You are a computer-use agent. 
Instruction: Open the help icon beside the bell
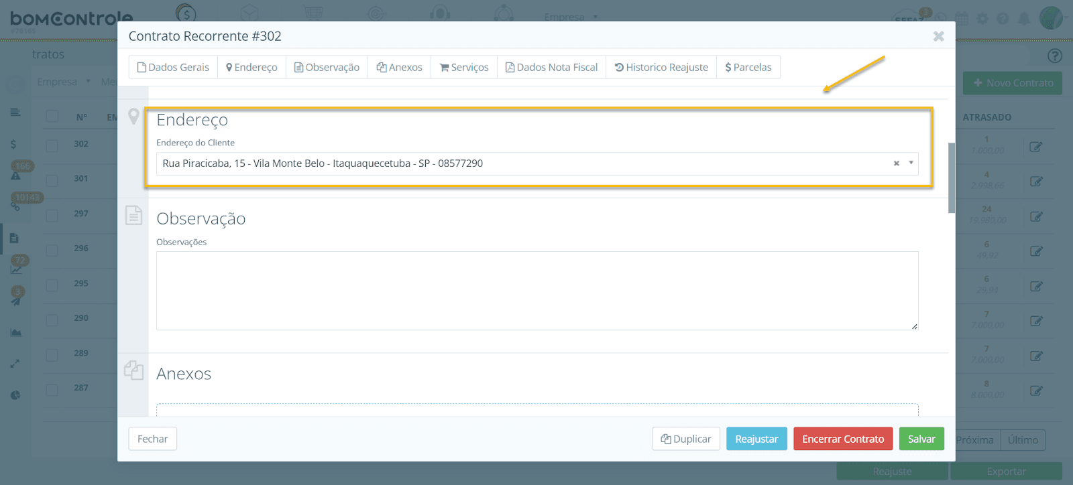click(1003, 19)
